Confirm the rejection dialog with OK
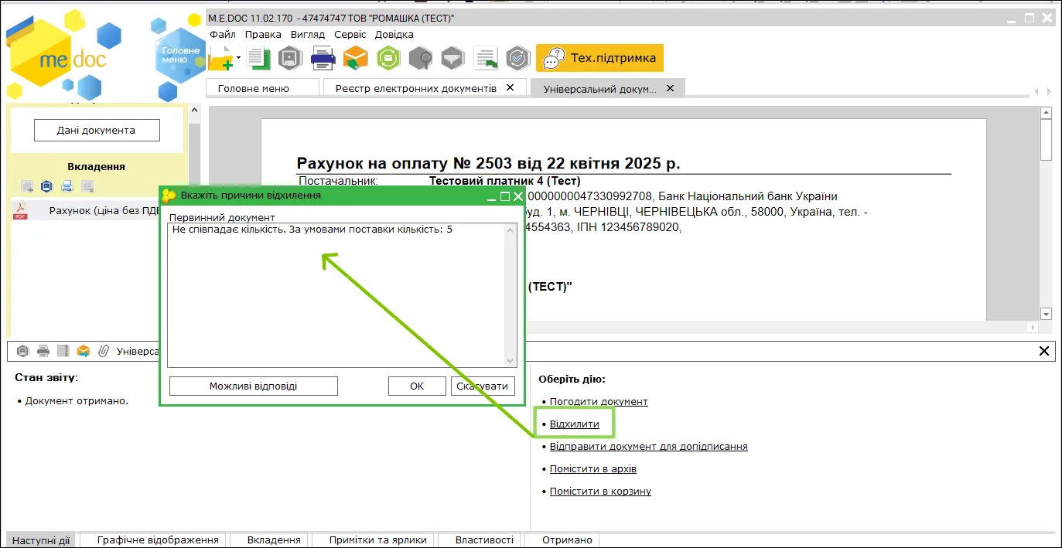Viewport: 1062px width, 548px height. point(417,386)
